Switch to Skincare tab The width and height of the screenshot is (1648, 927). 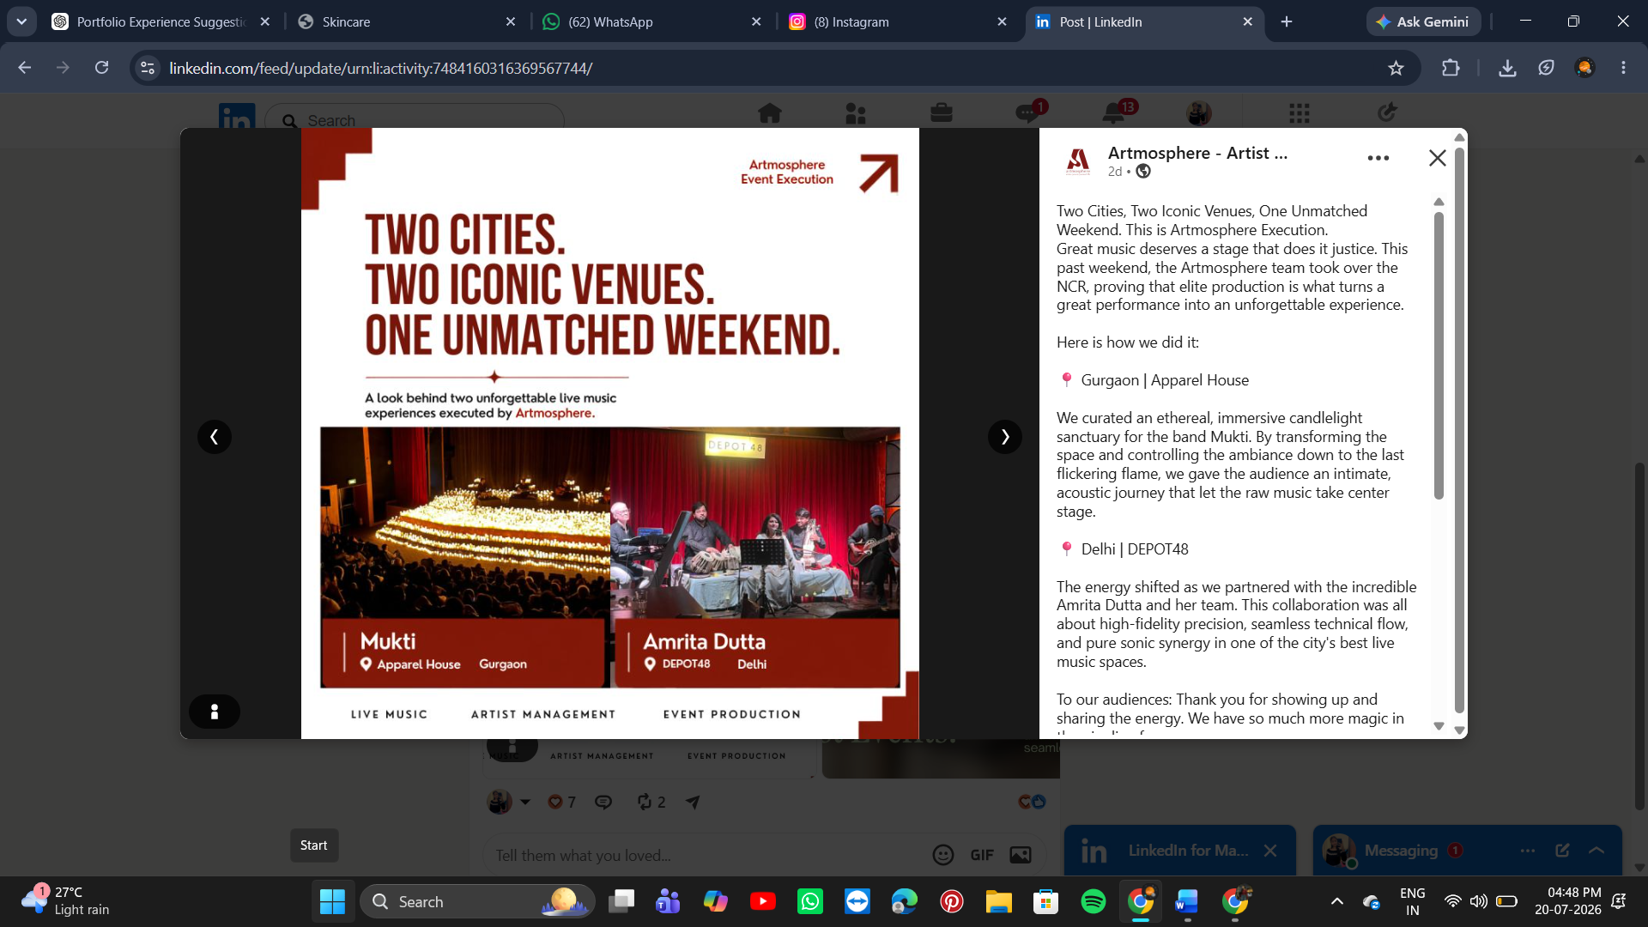pyautogui.click(x=408, y=22)
